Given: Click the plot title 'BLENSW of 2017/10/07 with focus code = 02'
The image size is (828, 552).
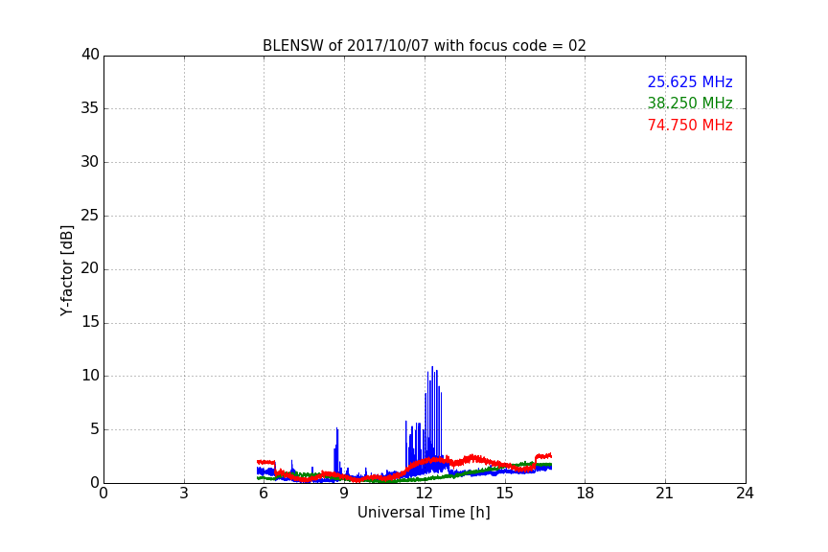Looking at the screenshot, I should [424, 46].
